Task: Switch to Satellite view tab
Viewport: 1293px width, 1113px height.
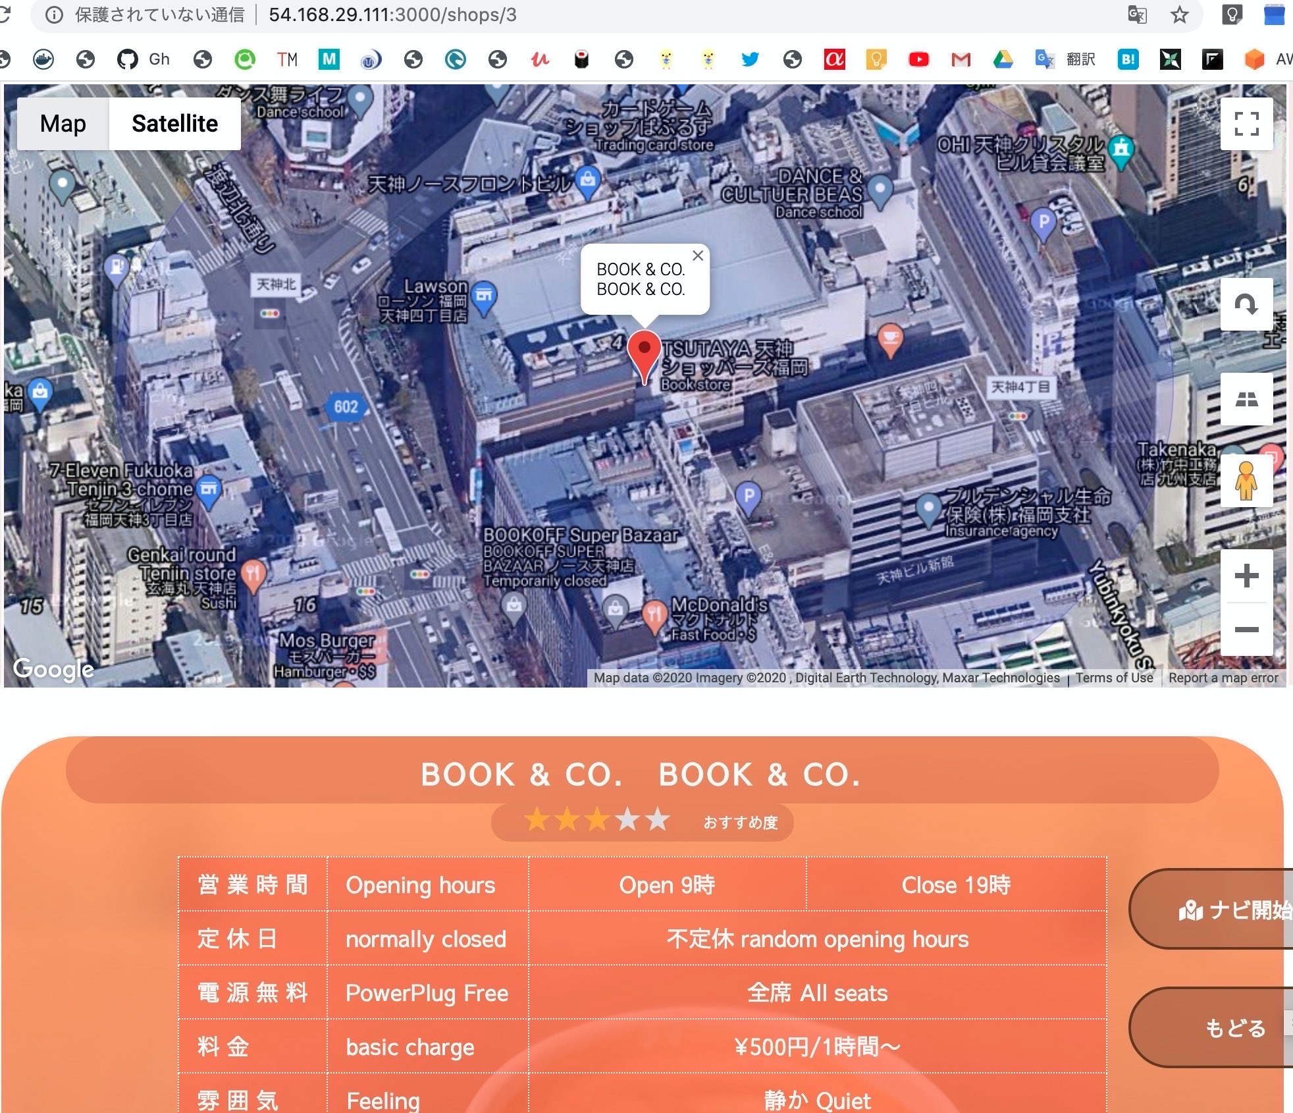Action: (x=174, y=124)
